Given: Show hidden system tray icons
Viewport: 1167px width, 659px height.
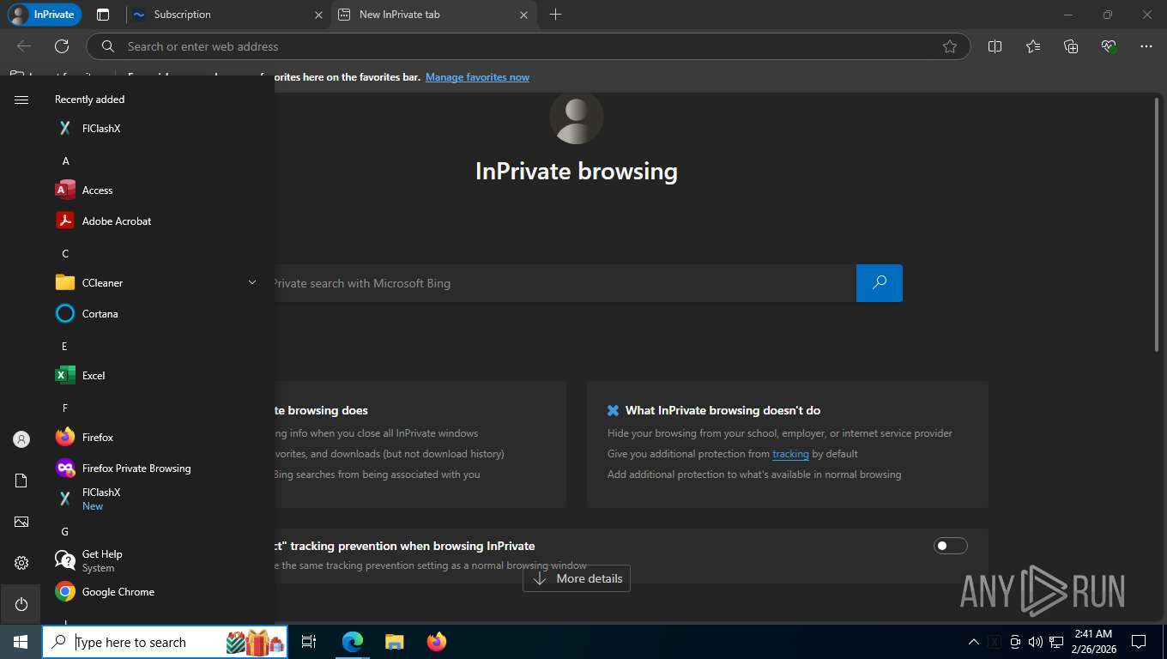Looking at the screenshot, I should click(x=973, y=642).
